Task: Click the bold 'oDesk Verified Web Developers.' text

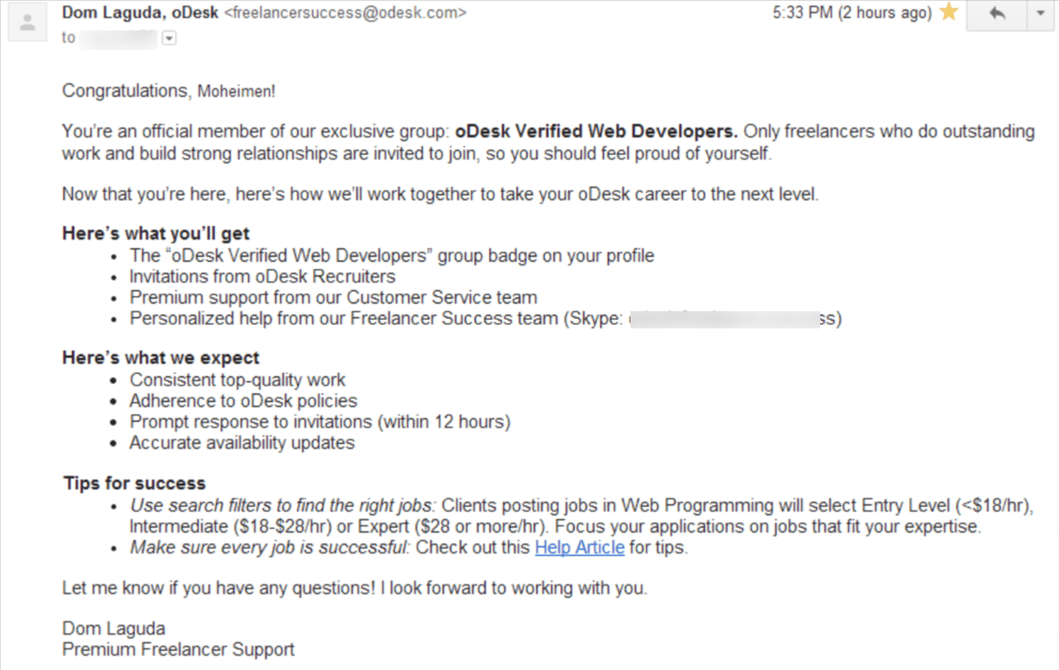Action: coord(597,131)
